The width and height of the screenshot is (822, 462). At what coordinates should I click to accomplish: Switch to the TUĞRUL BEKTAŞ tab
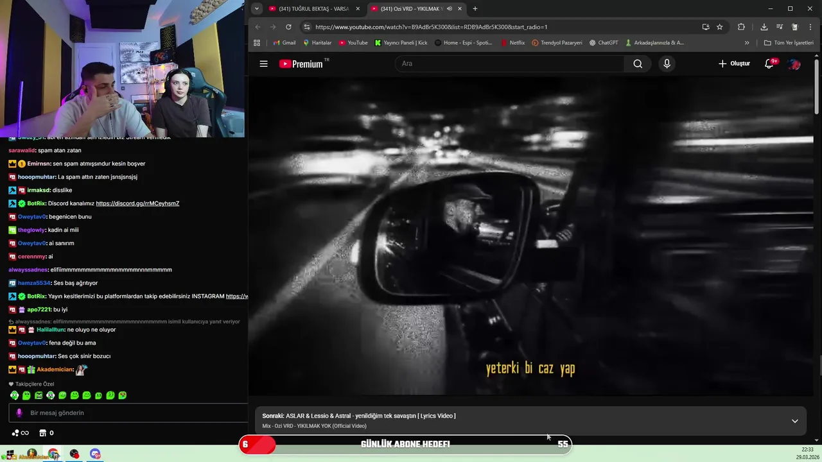(x=313, y=9)
